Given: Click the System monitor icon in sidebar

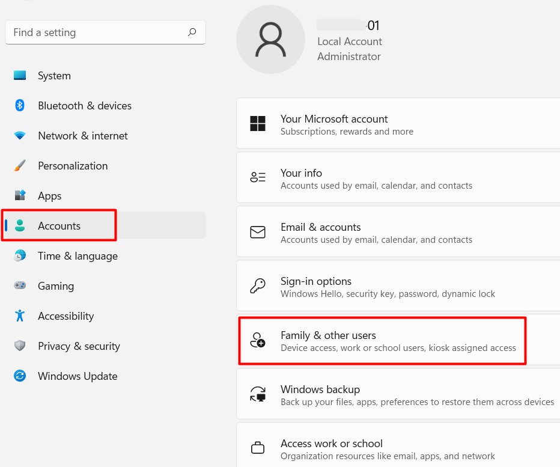Looking at the screenshot, I should (x=20, y=76).
